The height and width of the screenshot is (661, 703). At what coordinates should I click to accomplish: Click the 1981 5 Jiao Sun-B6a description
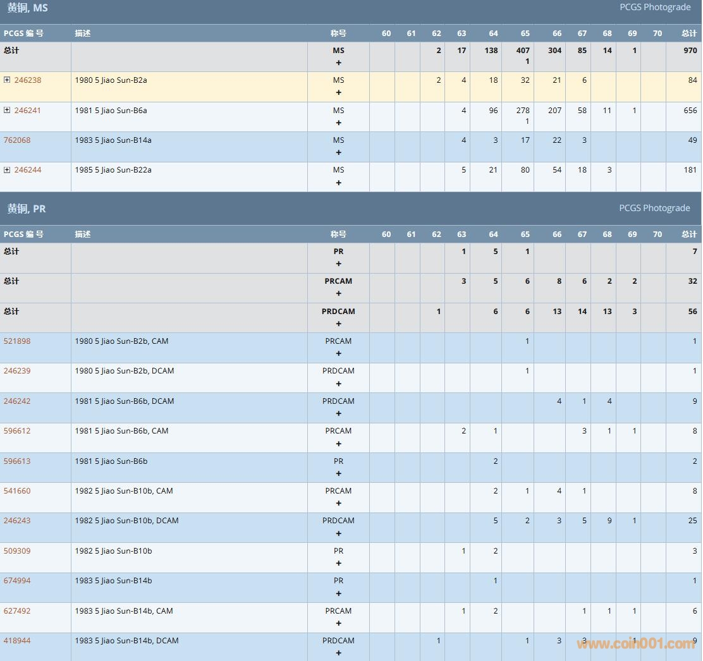(111, 111)
